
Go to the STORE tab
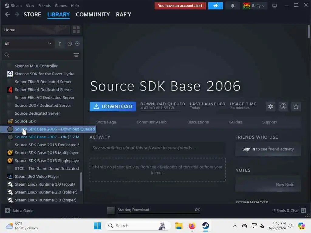[32, 15]
